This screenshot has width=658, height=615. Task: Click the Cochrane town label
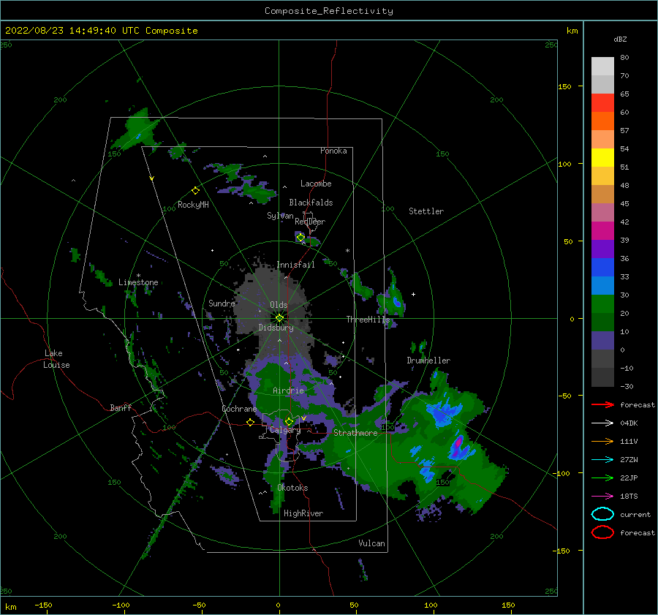(239, 409)
